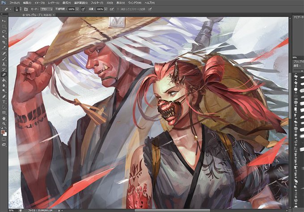Close the document tab
The image size is (304, 212).
tap(54, 15)
